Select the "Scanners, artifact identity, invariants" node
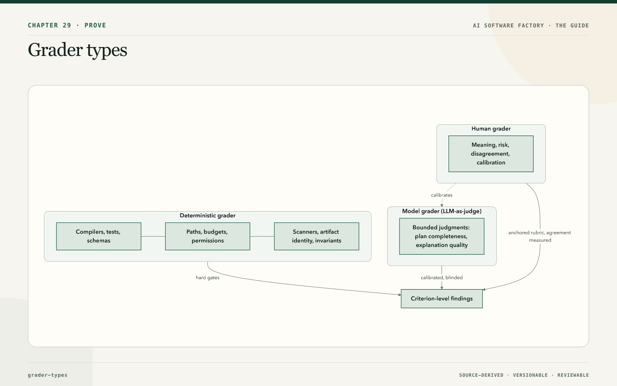617x386 pixels. click(x=317, y=236)
